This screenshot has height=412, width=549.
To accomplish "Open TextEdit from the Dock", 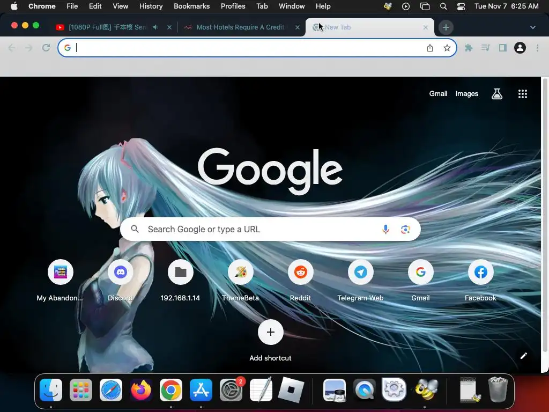I will 261,389.
